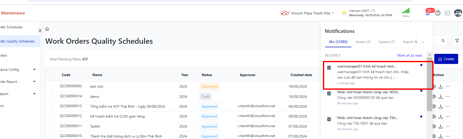Switch language using the EN icon
This screenshot has width=463, height=139.
pyautogui.click(x=447, y=13)
